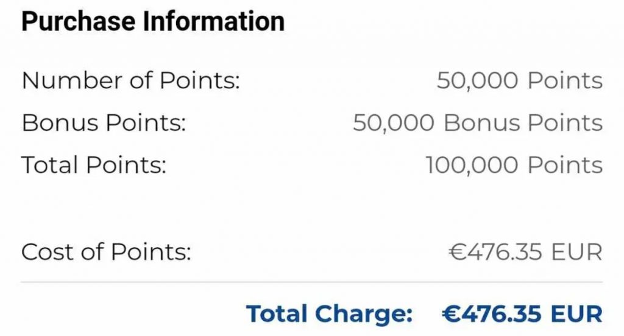This screenshot has width=624, height=336.
Task: Click the word Bonus in the bonus value
Action: 482,123
